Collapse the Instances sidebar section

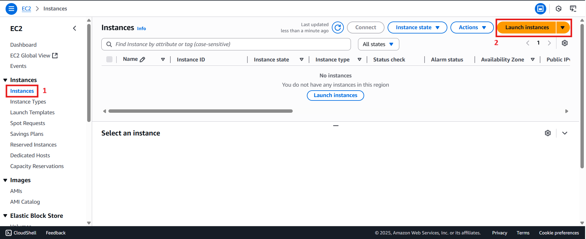click(x=5, y=80)
